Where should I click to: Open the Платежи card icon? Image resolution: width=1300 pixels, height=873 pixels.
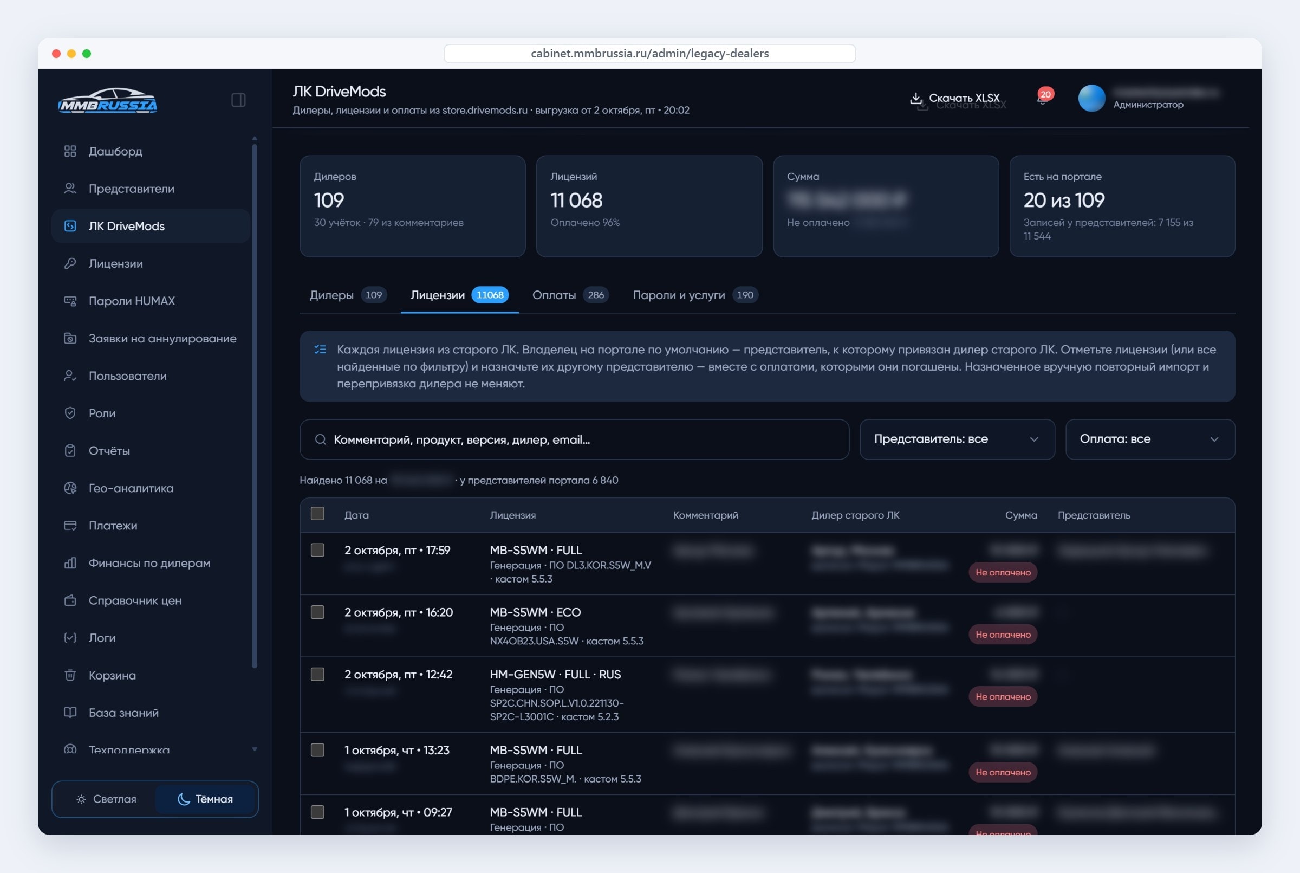(x=70, y=525)
